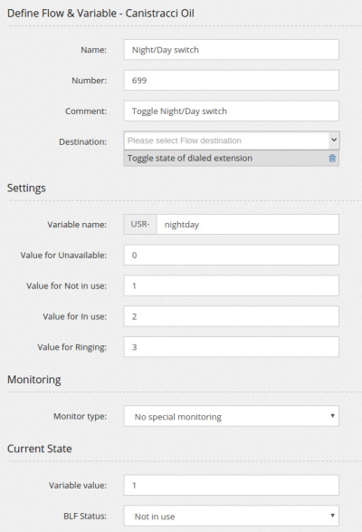Select the Please select Flow destination box

click(x=226, y=140)
